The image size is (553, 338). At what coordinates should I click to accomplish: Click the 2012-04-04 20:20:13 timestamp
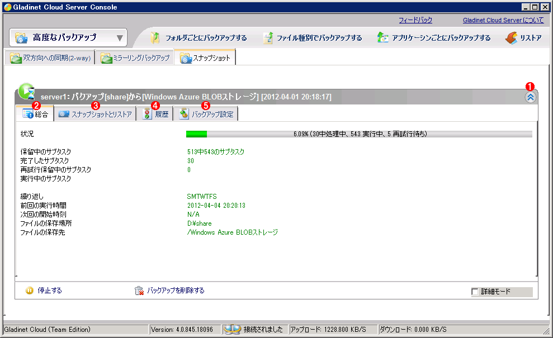(216, 206)
